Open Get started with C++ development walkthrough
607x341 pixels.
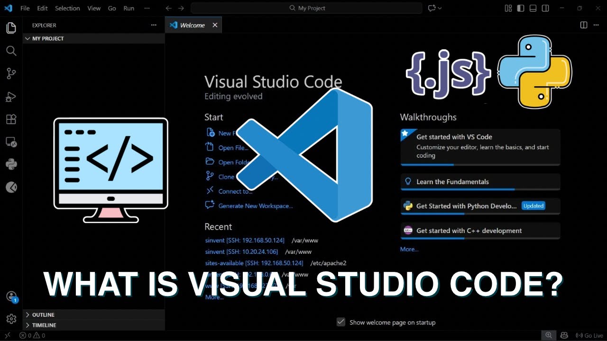[x=480, y=231]
